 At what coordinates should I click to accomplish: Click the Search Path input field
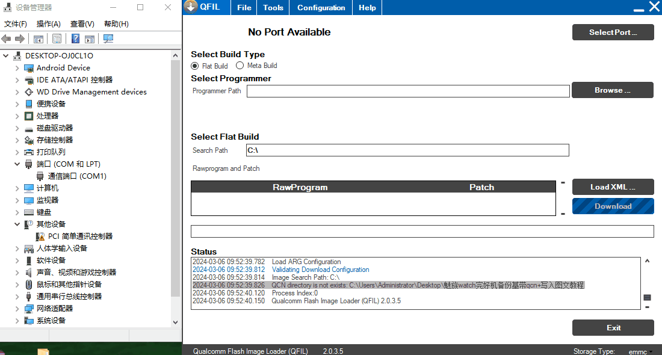[x=407, y=150]
